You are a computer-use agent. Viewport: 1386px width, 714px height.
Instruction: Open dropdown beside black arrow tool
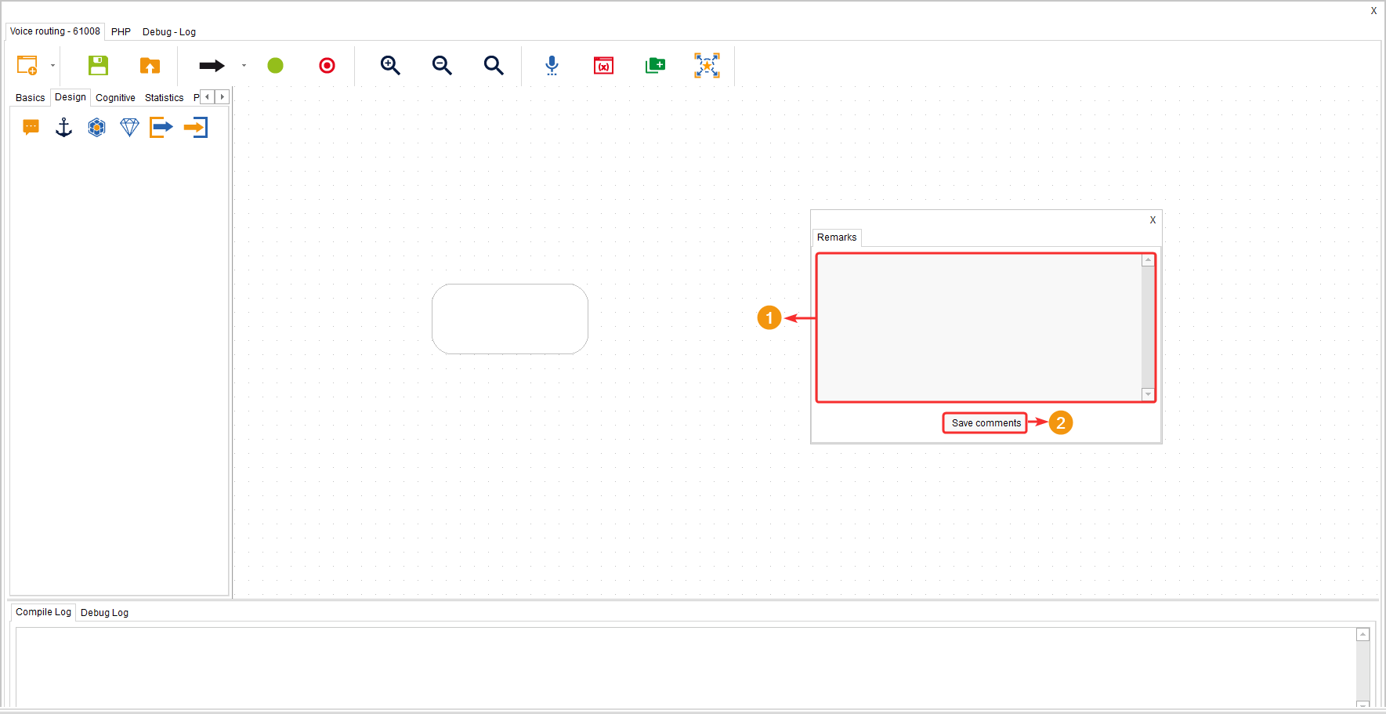tap(244, 66)
